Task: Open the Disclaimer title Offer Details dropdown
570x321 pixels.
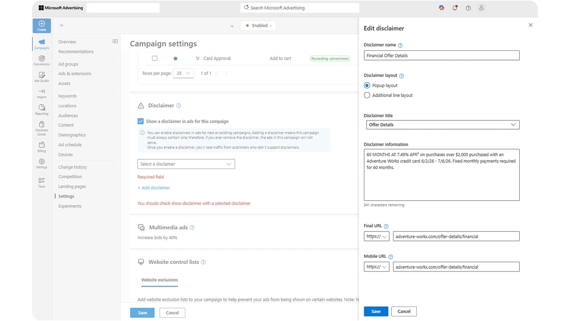Action: (x=442, y=125)
